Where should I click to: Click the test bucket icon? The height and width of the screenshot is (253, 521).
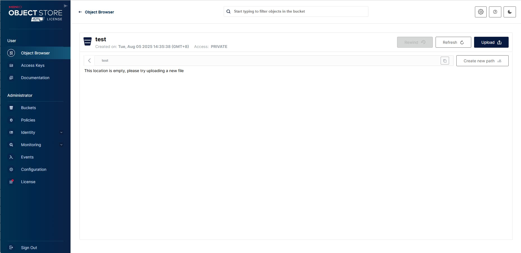pyautogui.click(x=88, y=42)
